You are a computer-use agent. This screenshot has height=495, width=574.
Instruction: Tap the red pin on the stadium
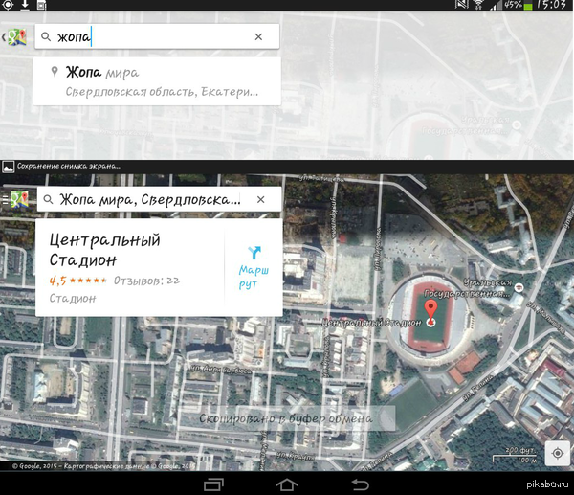(431, 311)
